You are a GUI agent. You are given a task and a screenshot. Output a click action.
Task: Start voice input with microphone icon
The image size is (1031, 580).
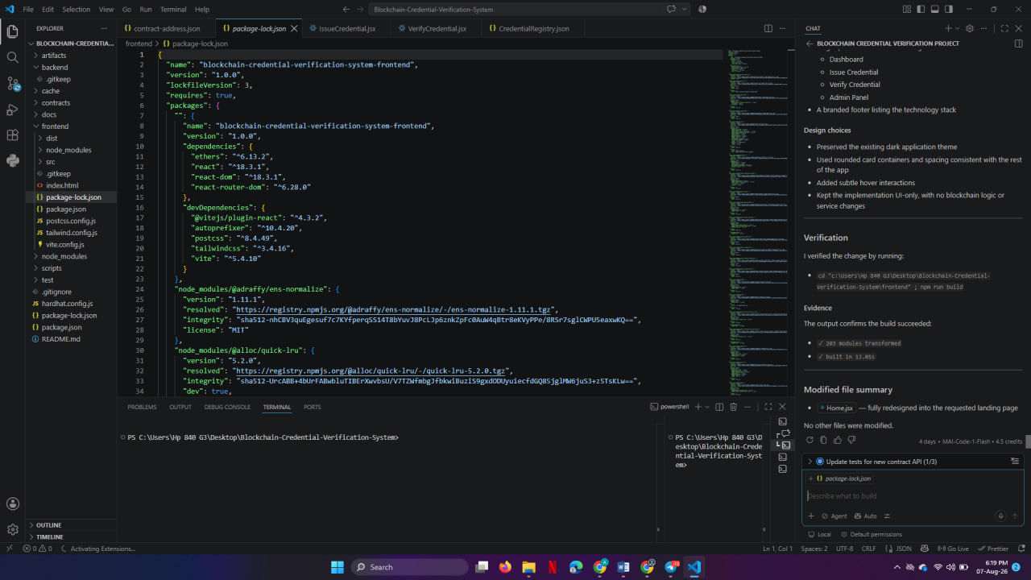point(1000,516)
